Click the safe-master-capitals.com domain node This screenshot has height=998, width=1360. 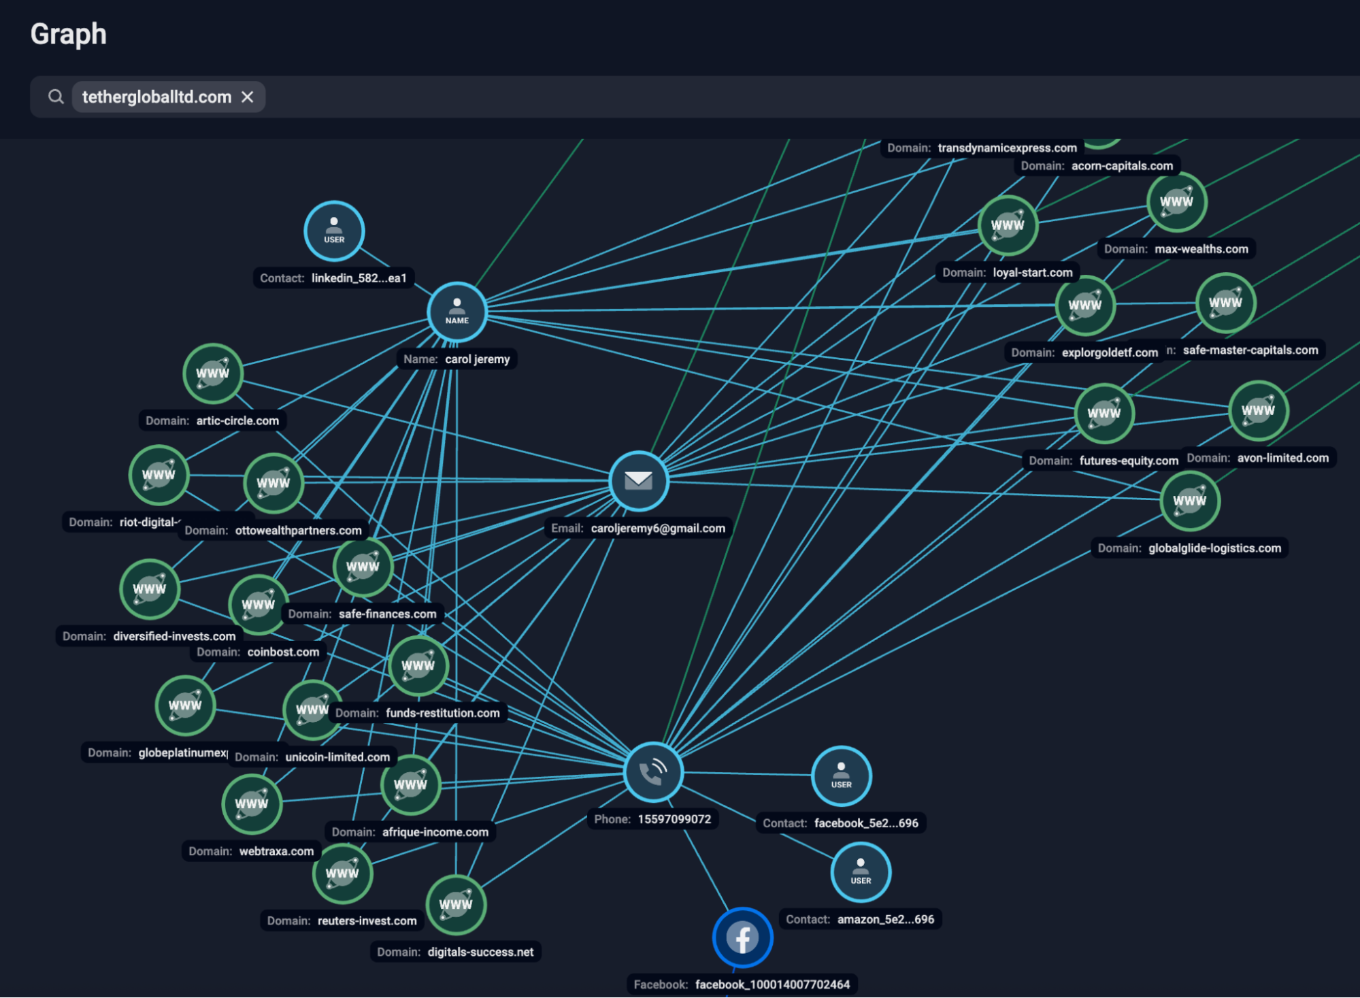click(1225, 303)
